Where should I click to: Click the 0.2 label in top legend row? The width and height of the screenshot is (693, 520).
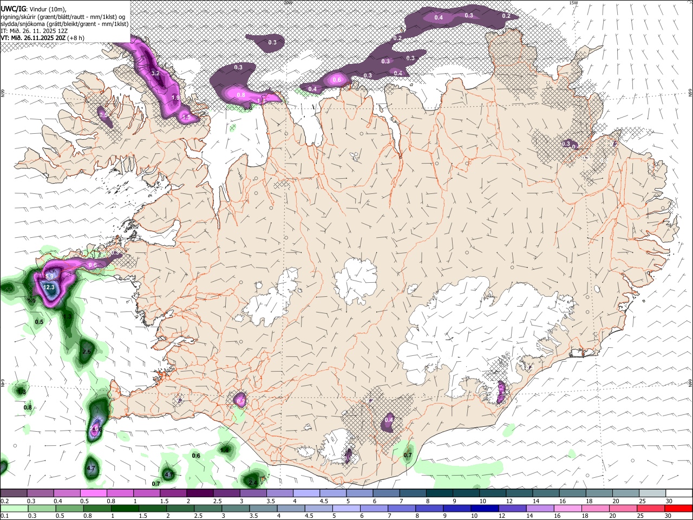point(5,501)
